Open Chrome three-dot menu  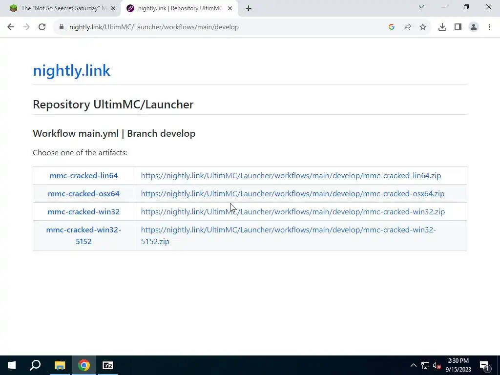[x=489, y=27]
